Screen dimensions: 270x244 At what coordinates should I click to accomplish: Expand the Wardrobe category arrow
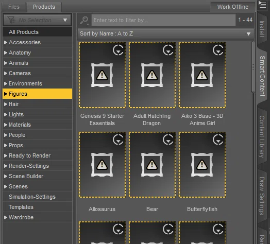click(x=6, y=218)
